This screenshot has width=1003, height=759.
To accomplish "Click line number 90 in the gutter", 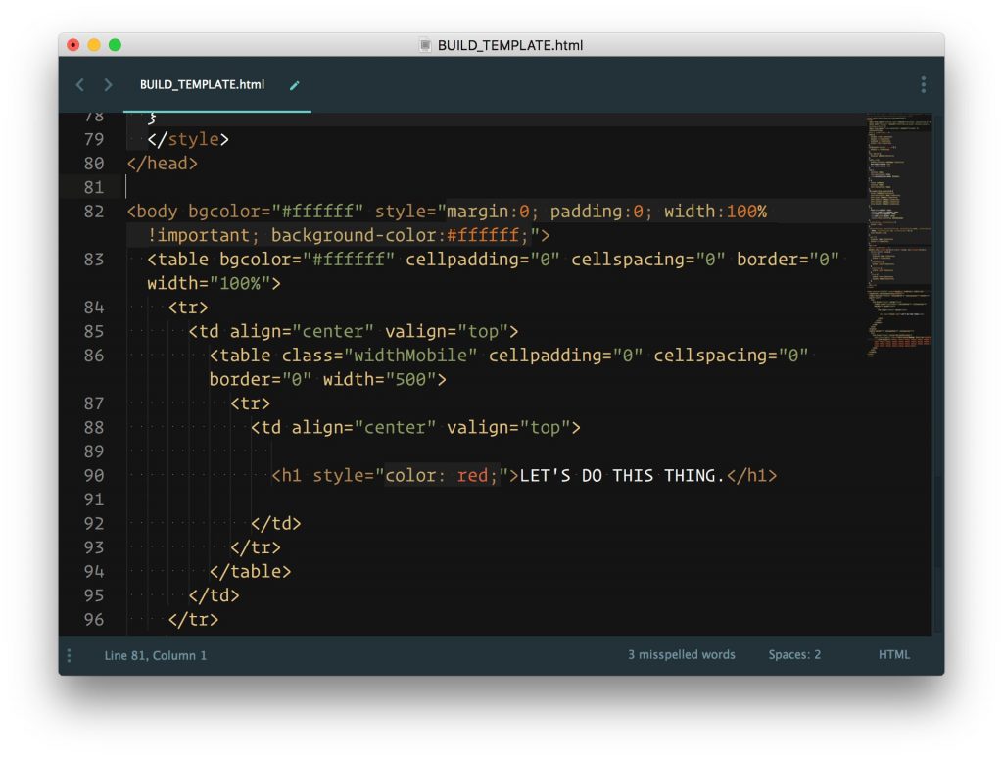I will pyautogui.click(x=94, y=476).
